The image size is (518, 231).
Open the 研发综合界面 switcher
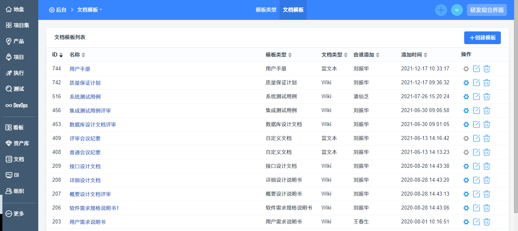[x=486, y=10]
